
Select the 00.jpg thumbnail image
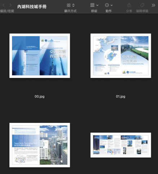coord(40,56)
